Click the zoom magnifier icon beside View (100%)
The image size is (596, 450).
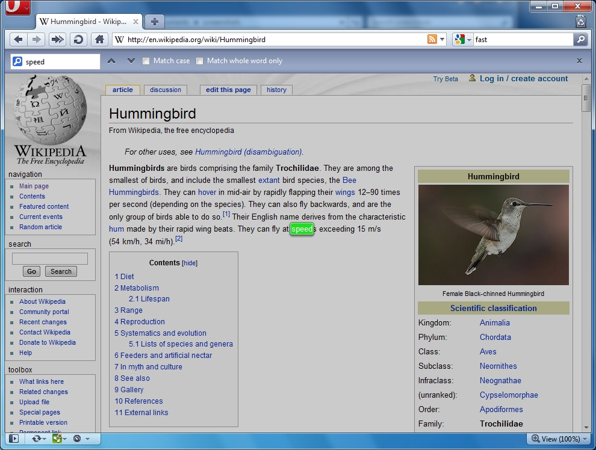(536, 439)
